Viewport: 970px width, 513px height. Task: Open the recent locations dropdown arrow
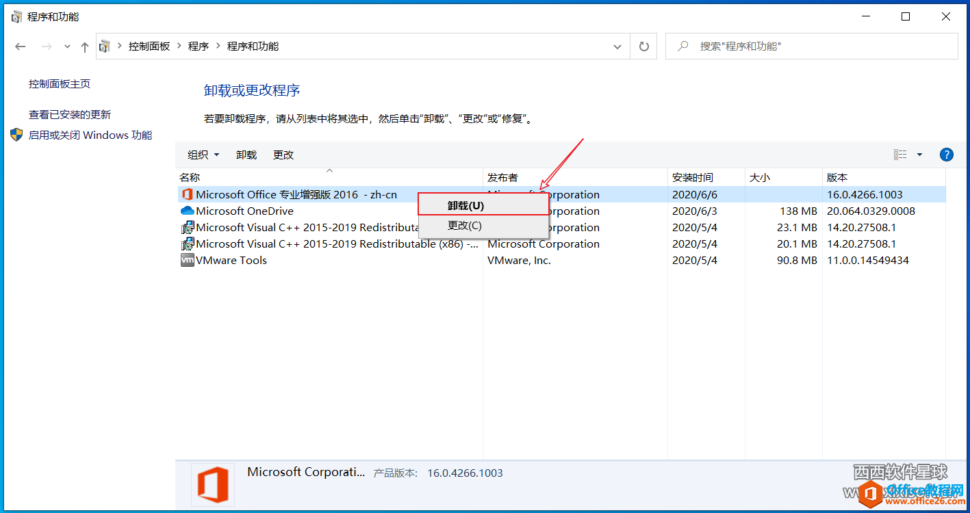67,47
